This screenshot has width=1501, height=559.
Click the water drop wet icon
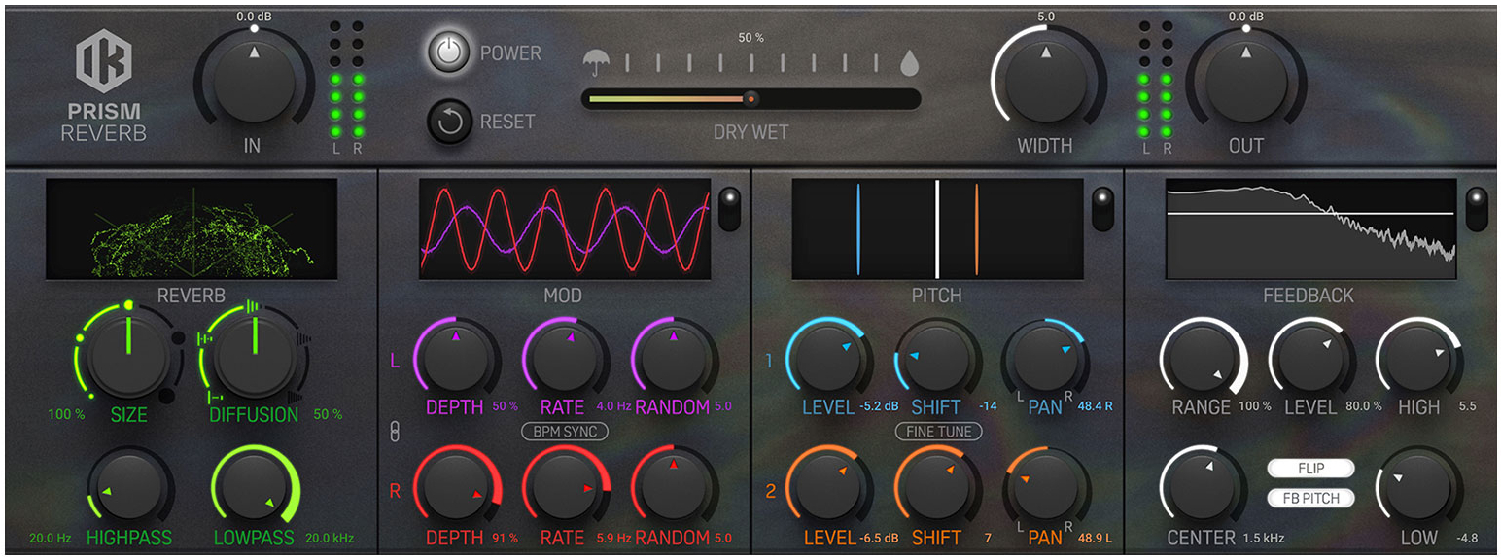point(908,63)
